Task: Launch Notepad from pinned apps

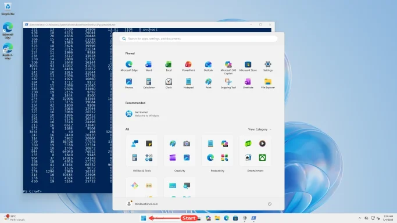Action: click(188, 83)
